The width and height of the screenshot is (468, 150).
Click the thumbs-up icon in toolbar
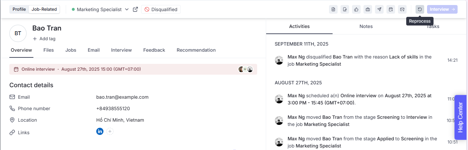(356, 9)
